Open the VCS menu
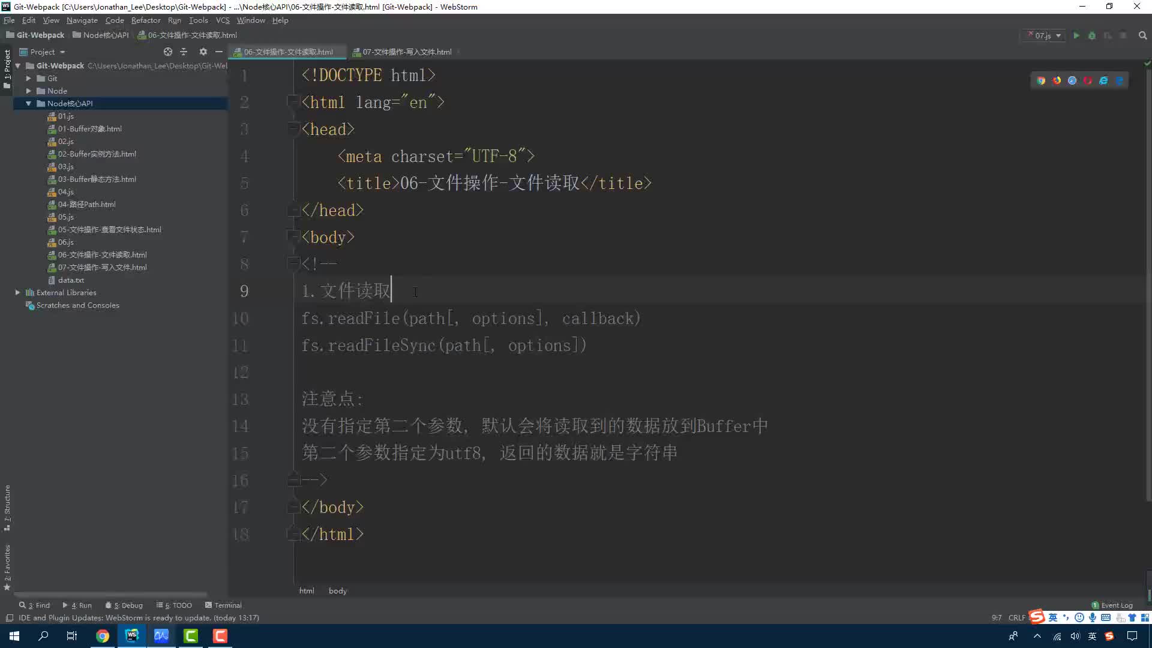 (223, 20)
